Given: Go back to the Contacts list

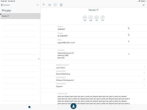Looking at the screenshot, I should point(5,5).
